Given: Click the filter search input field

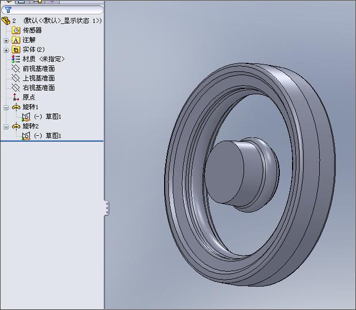Looking at the screenshot, I should (52, 10).
